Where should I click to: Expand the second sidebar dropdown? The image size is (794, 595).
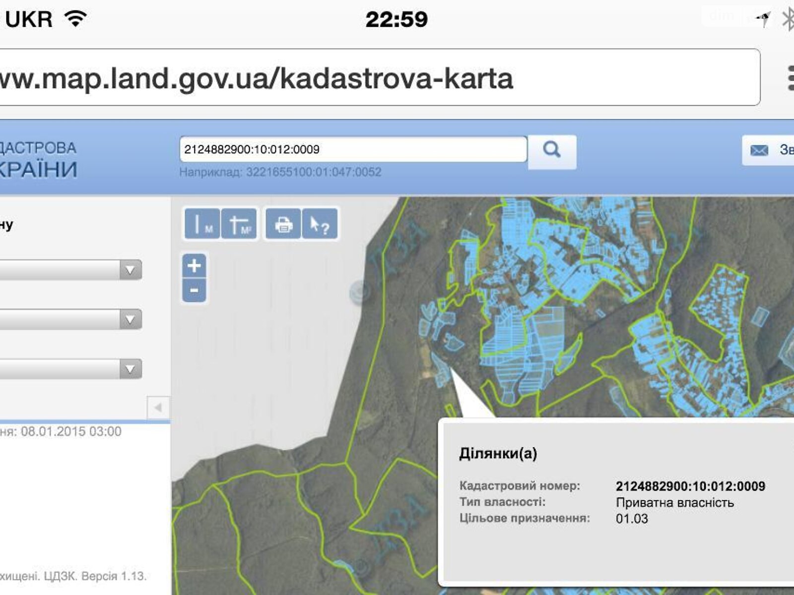coord(130,319)
